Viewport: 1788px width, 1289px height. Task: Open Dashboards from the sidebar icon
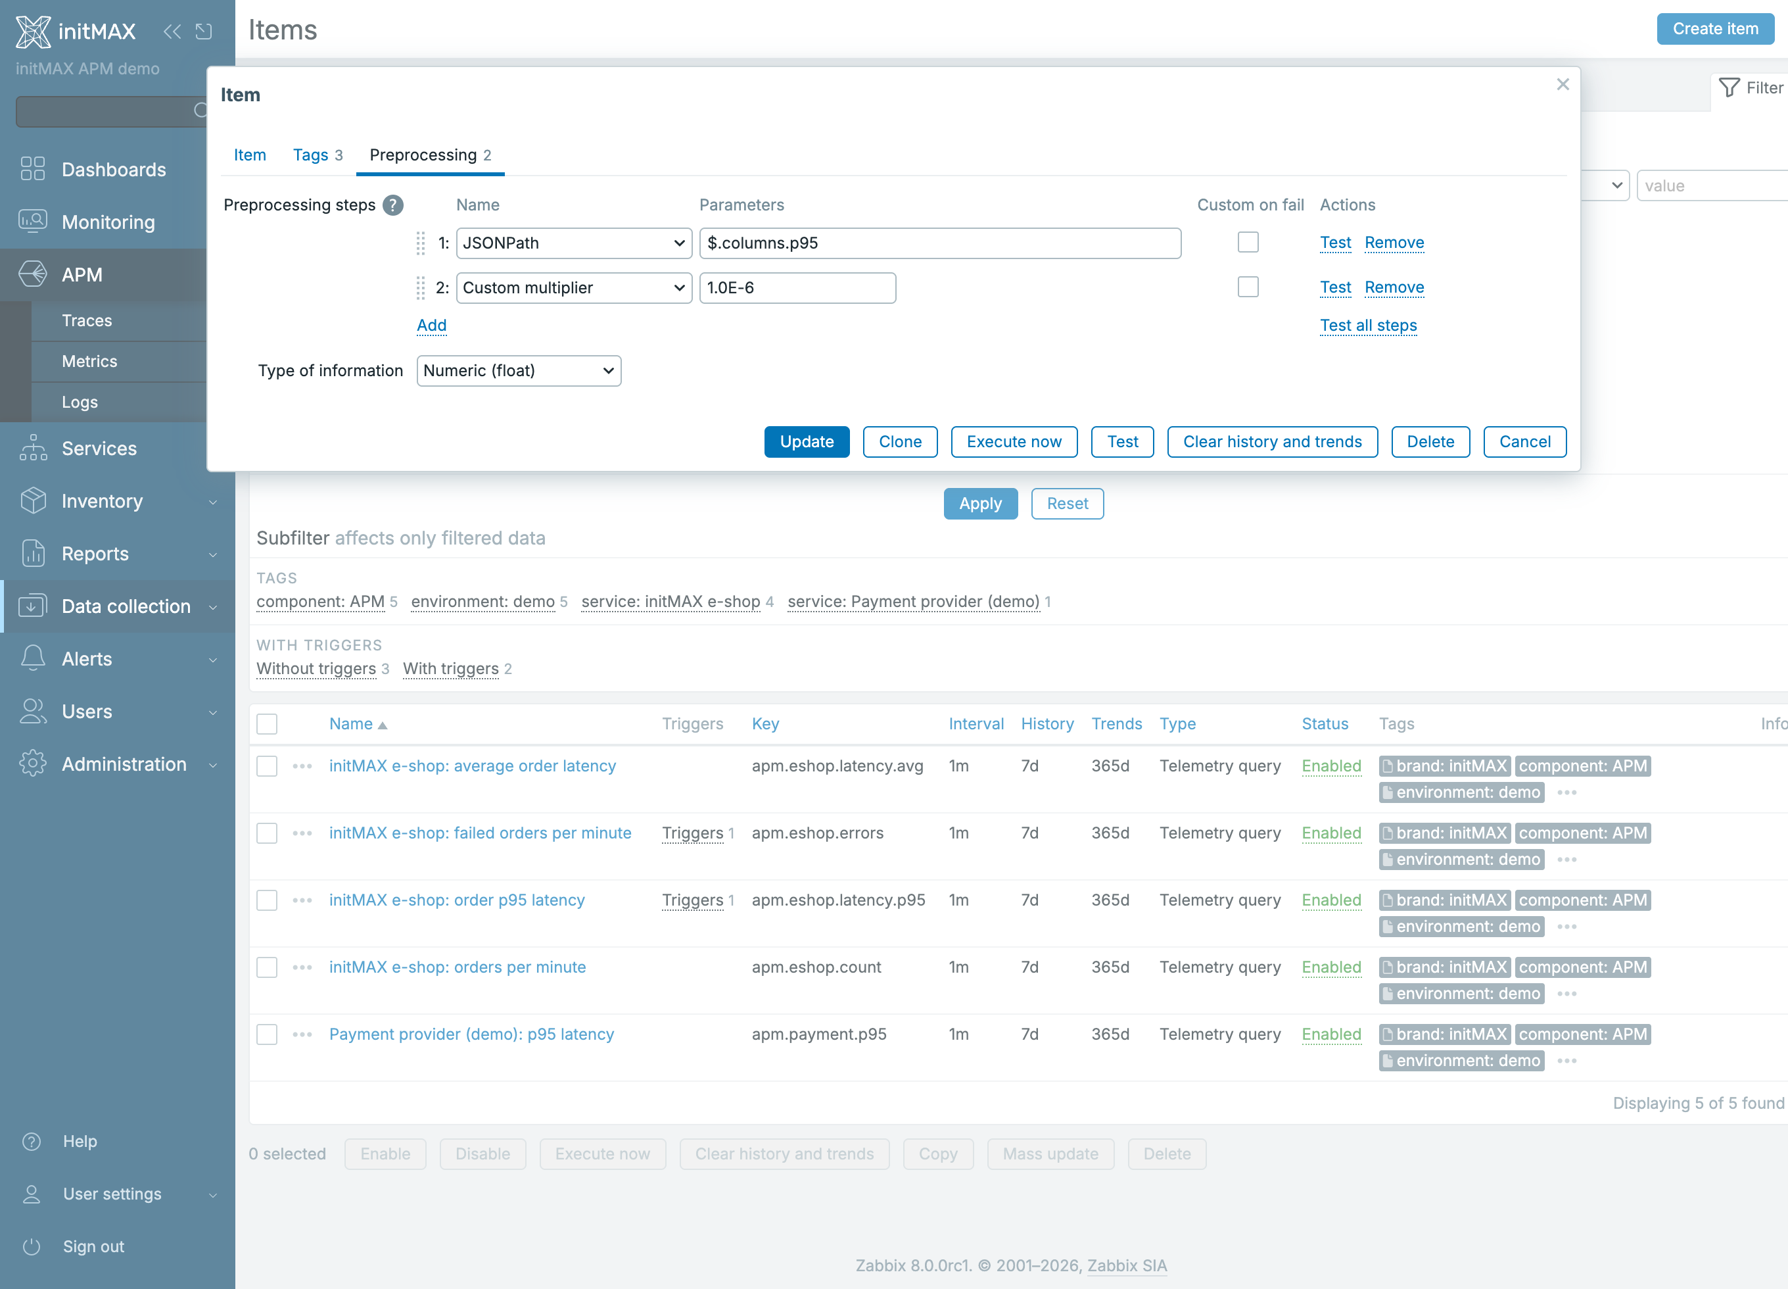[33, 169]
